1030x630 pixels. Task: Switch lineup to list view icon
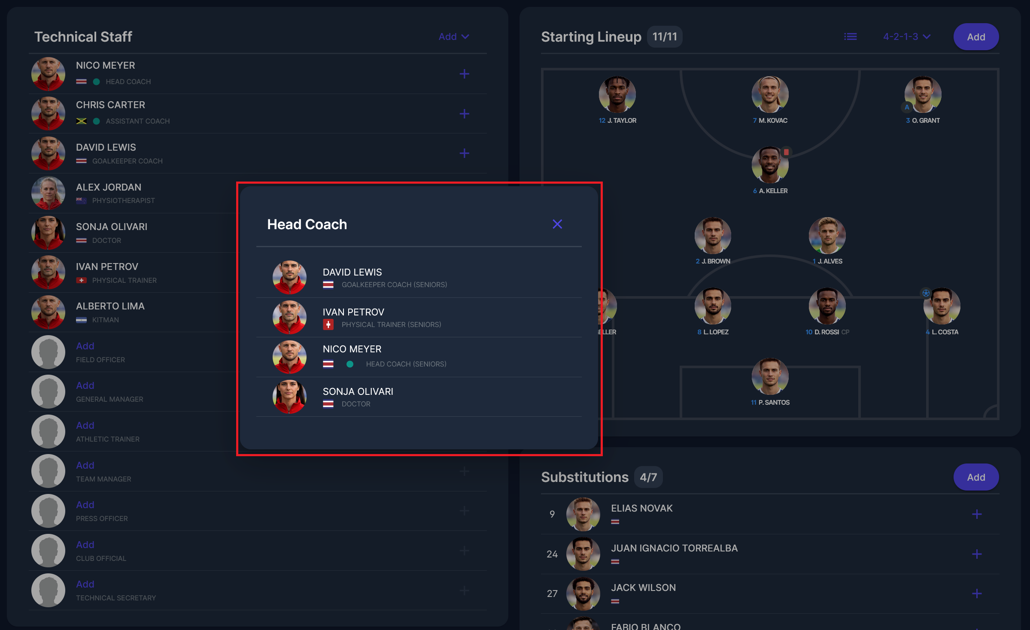(850, 37)
